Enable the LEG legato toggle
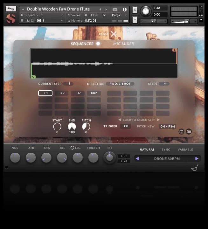The width and height of the screenshot is (208, 229). [x=72, y=148]
